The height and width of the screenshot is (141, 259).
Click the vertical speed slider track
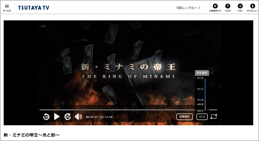205,95
